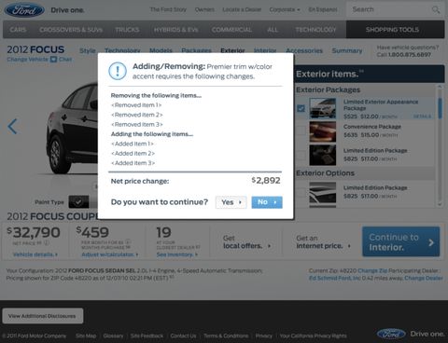Click Get an internet price

coord(323,242)
